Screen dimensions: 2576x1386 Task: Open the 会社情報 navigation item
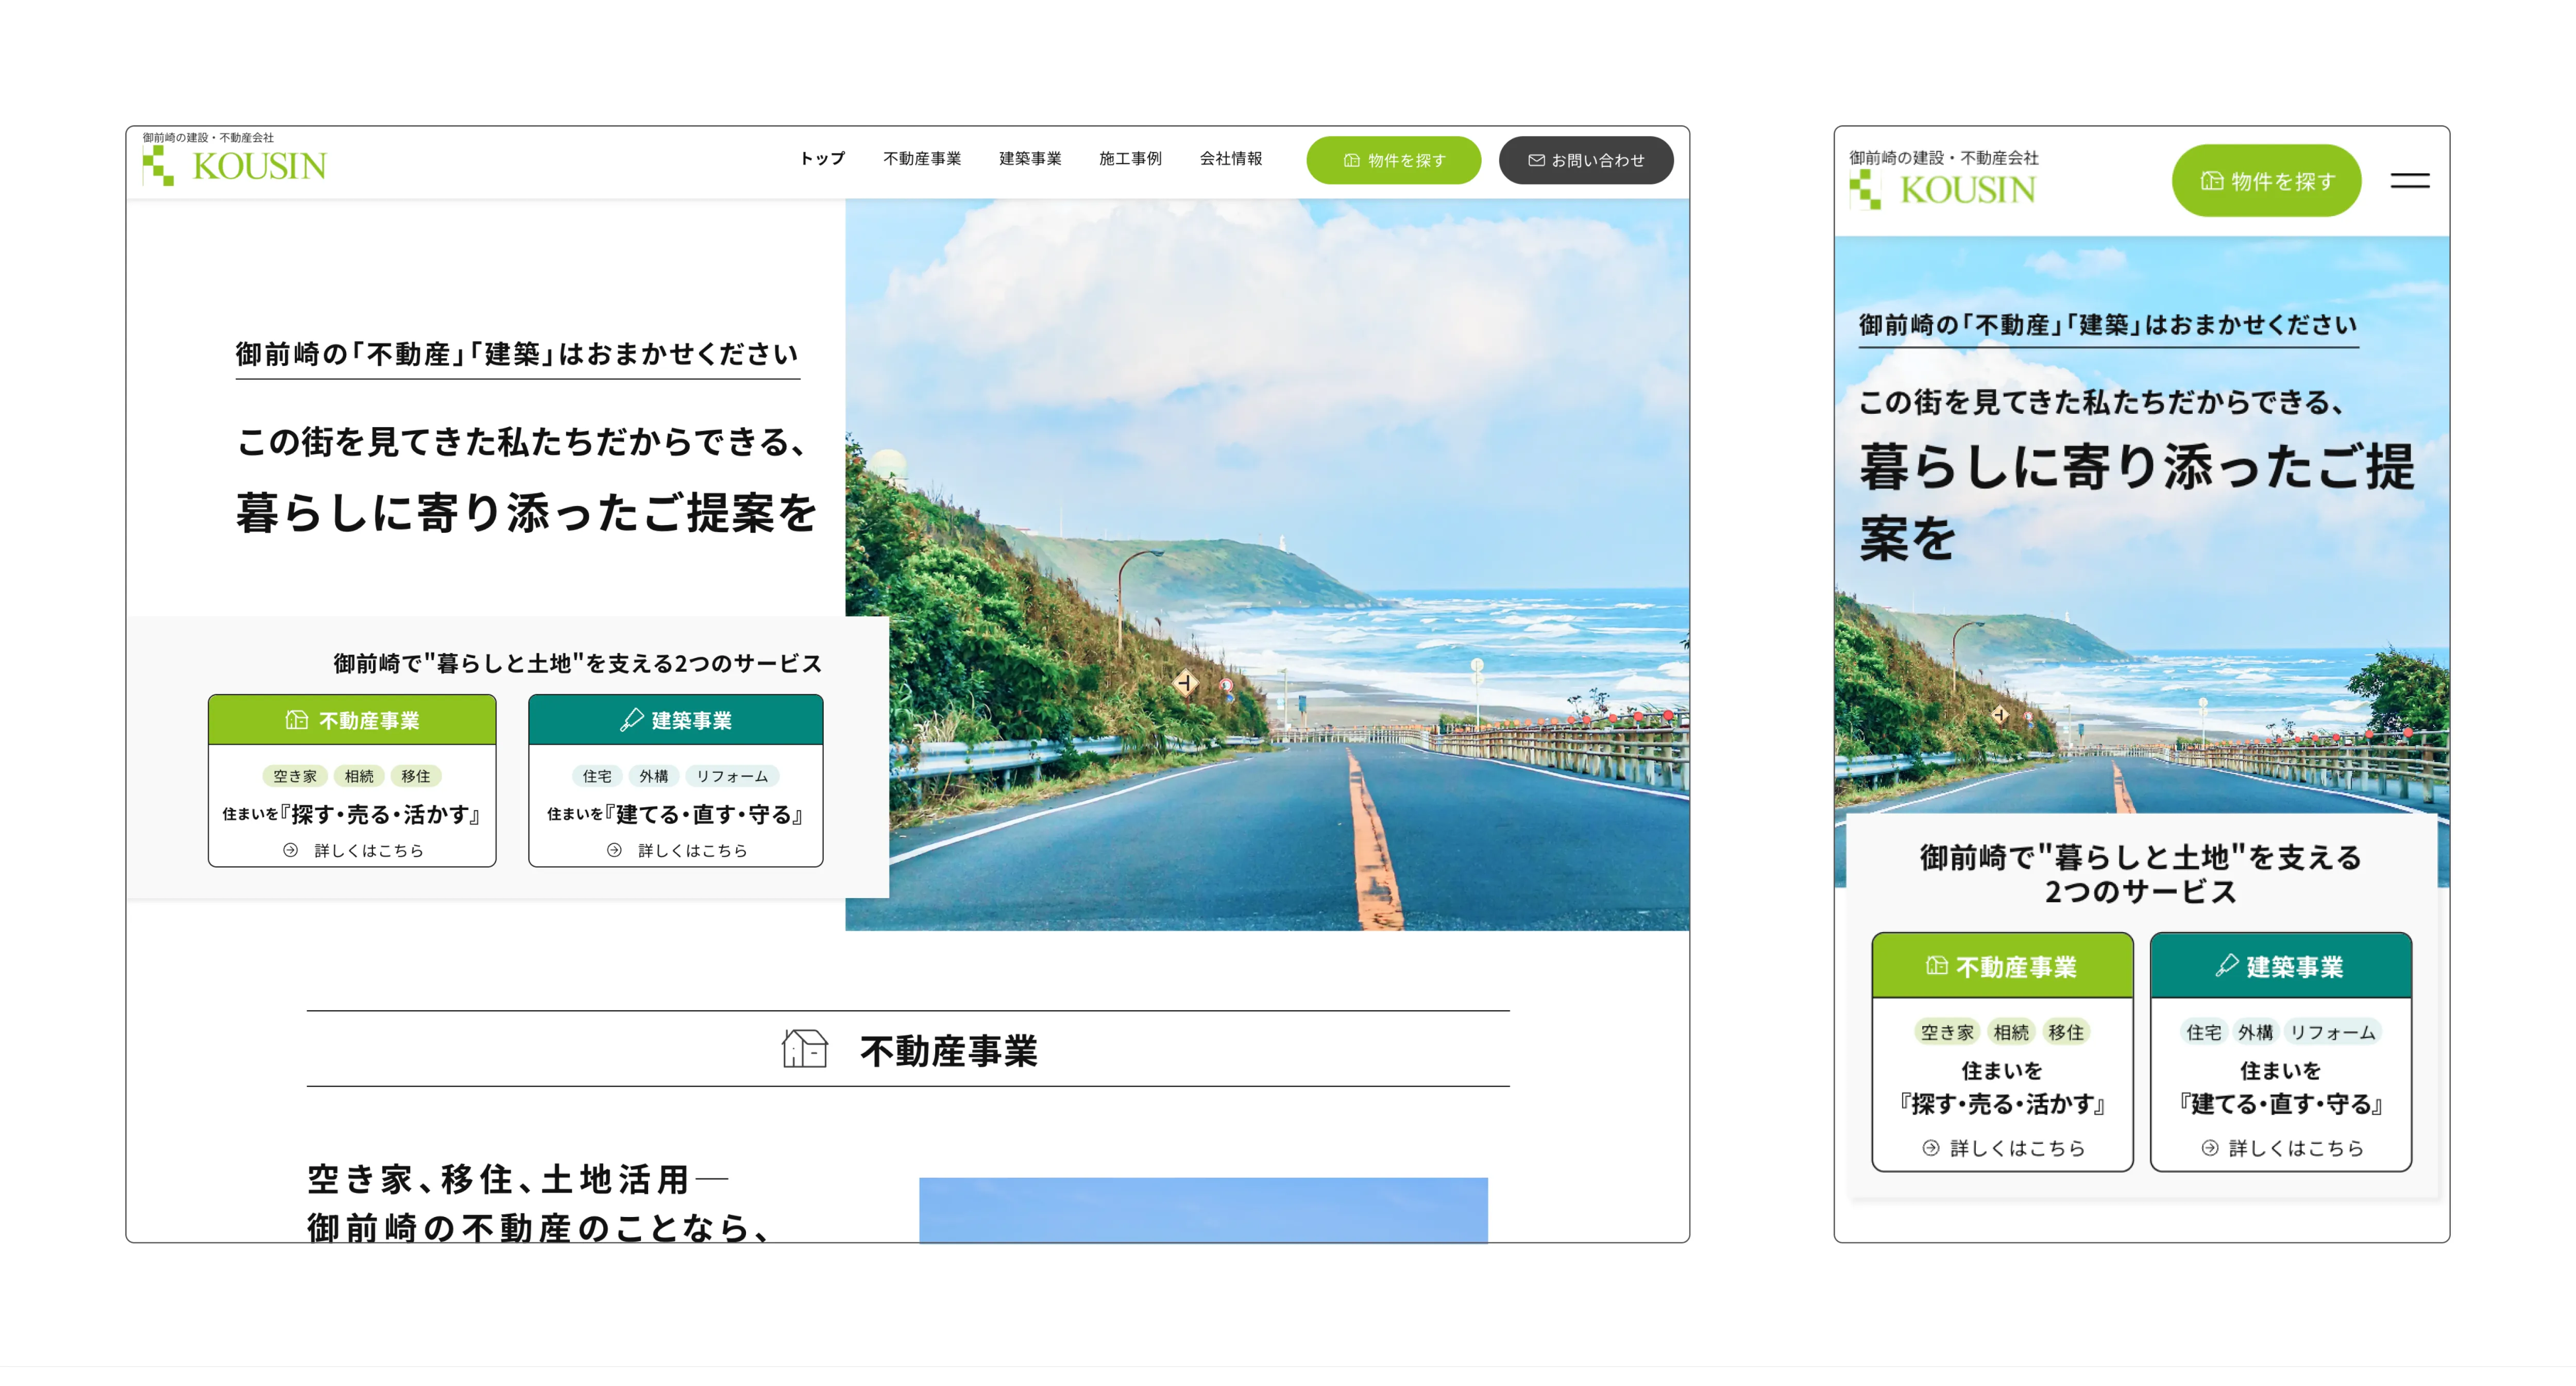(x=1232, y=158)
